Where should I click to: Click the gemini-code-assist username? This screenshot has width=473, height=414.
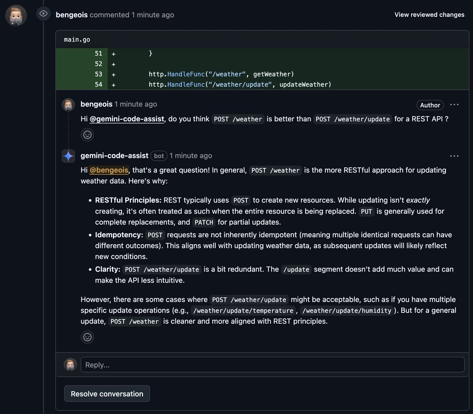click(x=115, y=156)
